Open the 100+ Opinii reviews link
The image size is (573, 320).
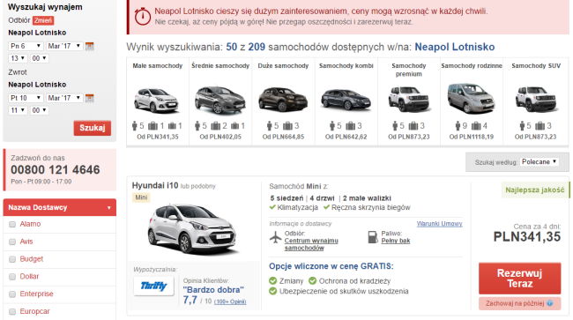click(230, 301)
